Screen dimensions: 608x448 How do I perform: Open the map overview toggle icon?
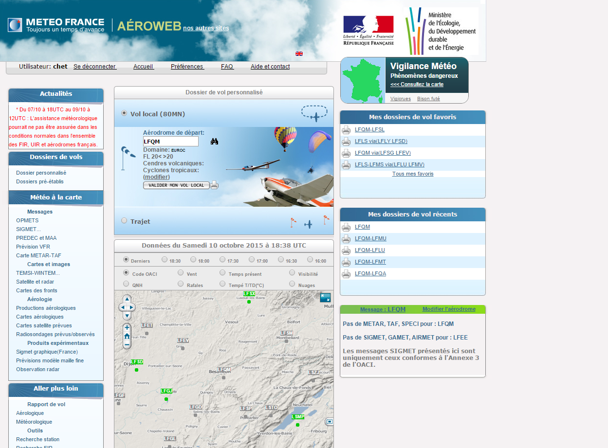point(330,421)
